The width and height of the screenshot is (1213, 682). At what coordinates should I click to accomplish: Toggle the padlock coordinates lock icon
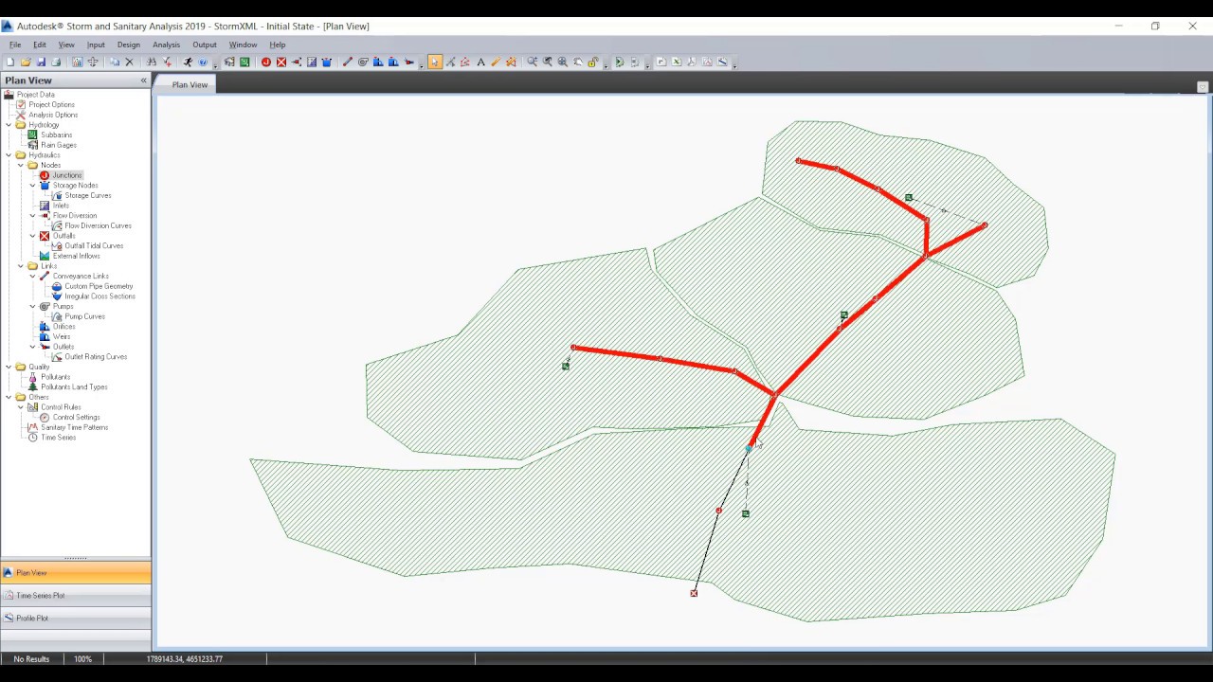(593, 63)
